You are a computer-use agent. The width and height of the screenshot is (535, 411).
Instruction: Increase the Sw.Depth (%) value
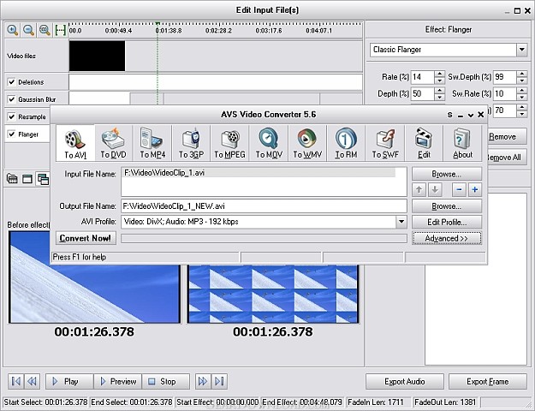click(522, 74)
